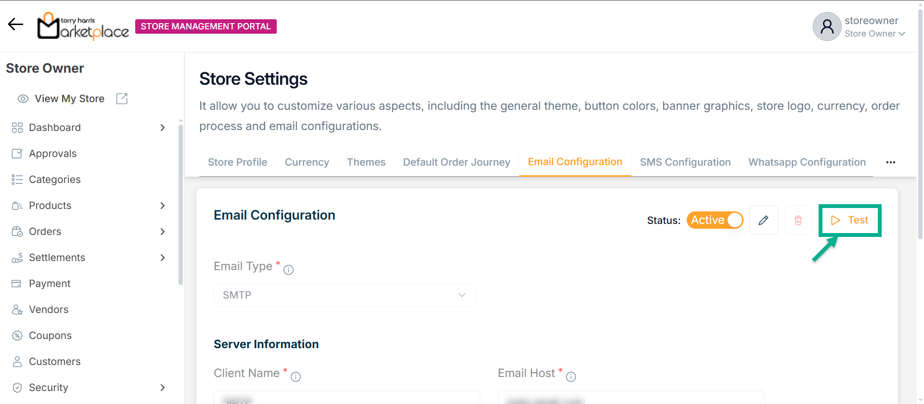The width and height of the screenshot is (924, 404).
Task: Open the external link icon beside View My Store
Action: 122,99
